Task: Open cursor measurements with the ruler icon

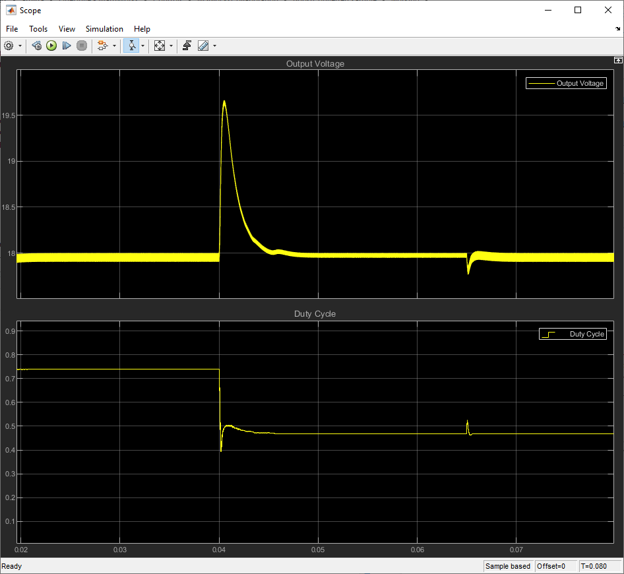Action: (203, 46)
